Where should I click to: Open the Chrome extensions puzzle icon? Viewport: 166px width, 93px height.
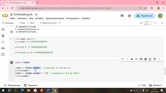pos(151,8)
